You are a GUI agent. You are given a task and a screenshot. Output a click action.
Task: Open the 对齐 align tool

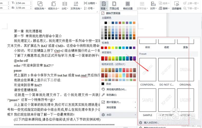[x=153, y=6]
